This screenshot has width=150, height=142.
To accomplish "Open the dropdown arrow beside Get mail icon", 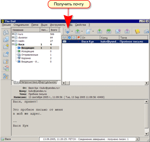I will [x=72, y=31].
